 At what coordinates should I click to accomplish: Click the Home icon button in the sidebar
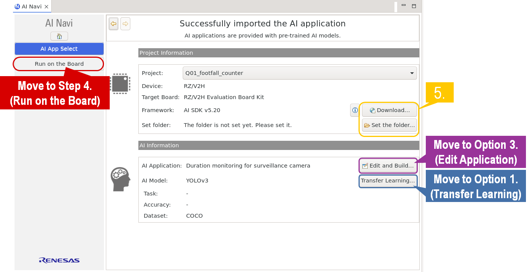[59, 36]
